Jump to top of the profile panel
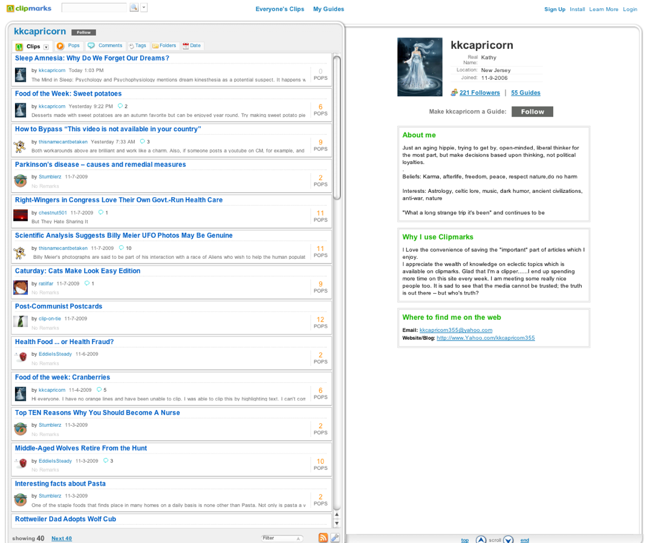This screenshot has width=647, height=543. coord(464,540)
